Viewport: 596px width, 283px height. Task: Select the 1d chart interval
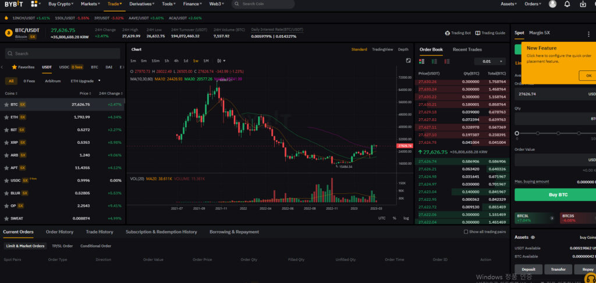pyautogui.click(x=186, y=61)
